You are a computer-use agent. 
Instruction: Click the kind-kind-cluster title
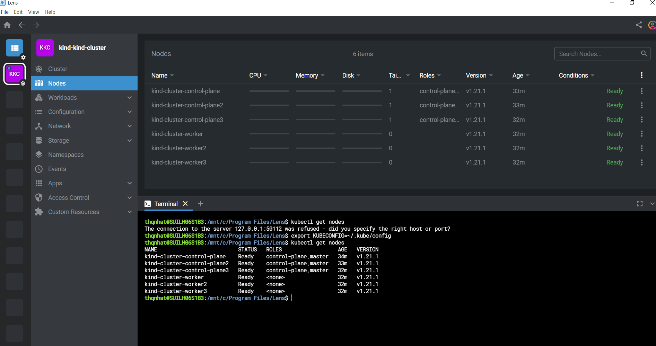click(82, 48)
